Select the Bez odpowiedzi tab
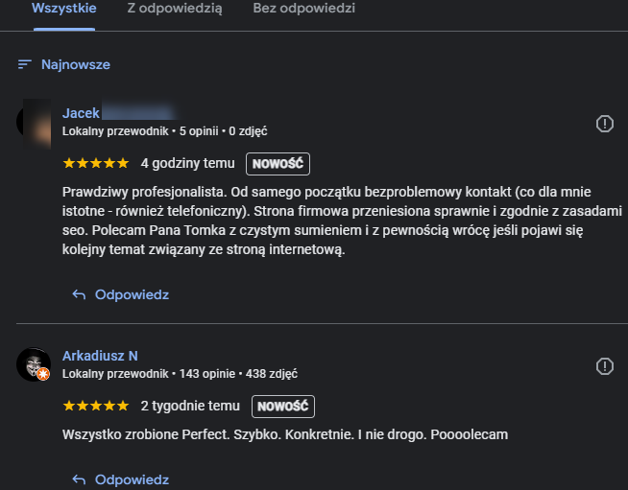The width and height of the screenshot is (628, 490). (304, 9)
